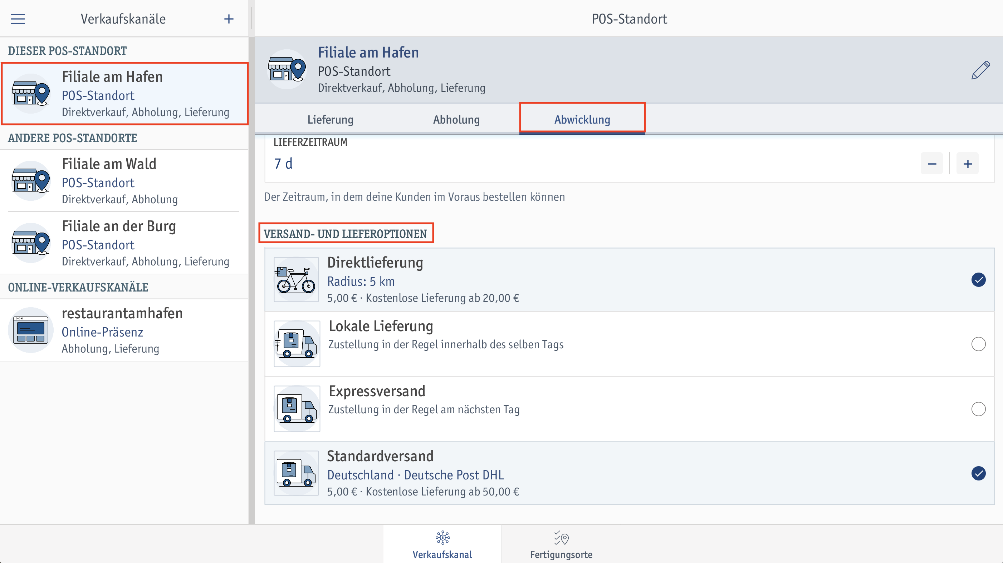This screenshot has width=1003, height=563.
Task: Click the Fertigungsorte bottom tab icon
Action: [x=562, y=538]
